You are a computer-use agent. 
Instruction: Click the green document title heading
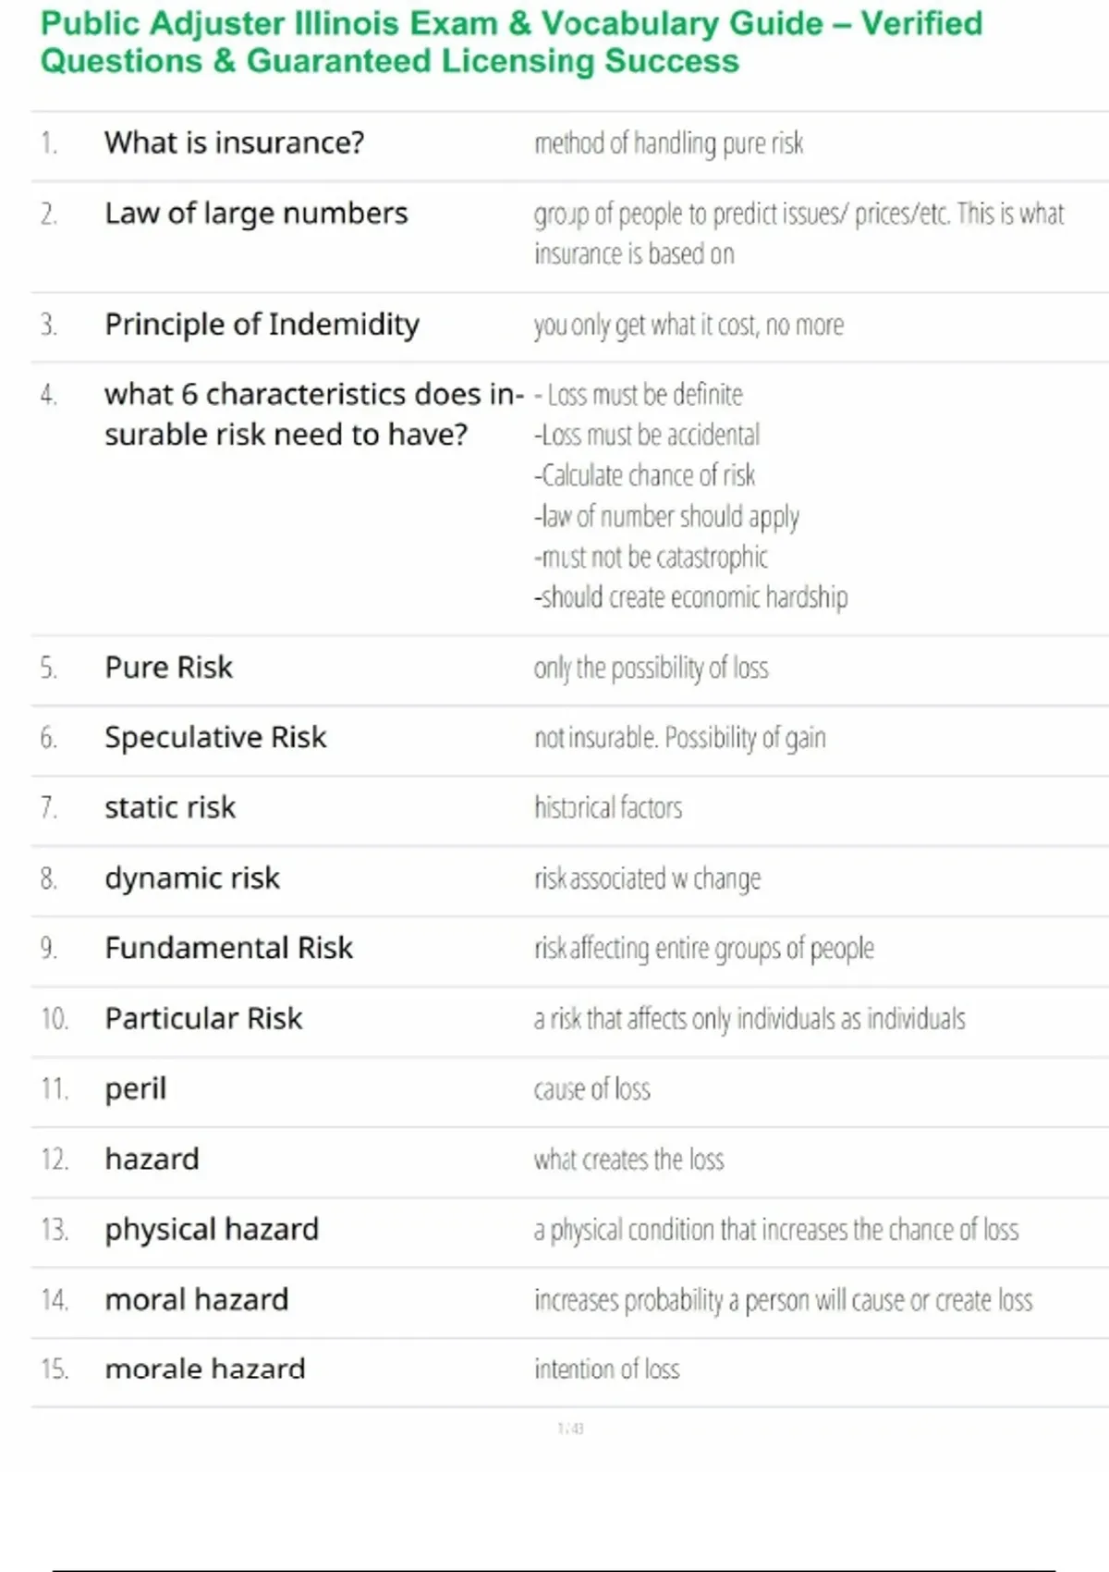pyautogui.click(x=511, y=42)
